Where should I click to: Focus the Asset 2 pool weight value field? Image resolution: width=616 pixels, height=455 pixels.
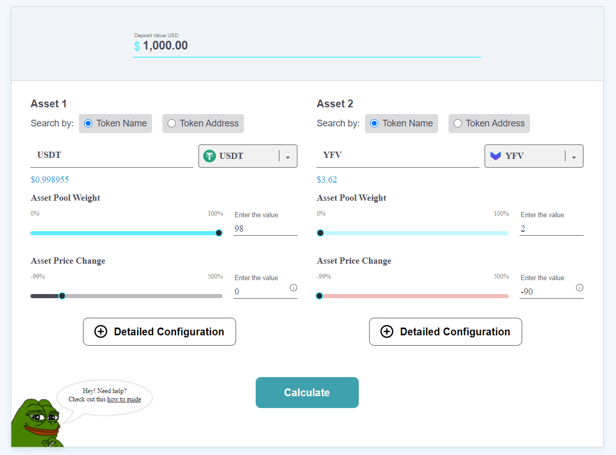tap(551, 229)
